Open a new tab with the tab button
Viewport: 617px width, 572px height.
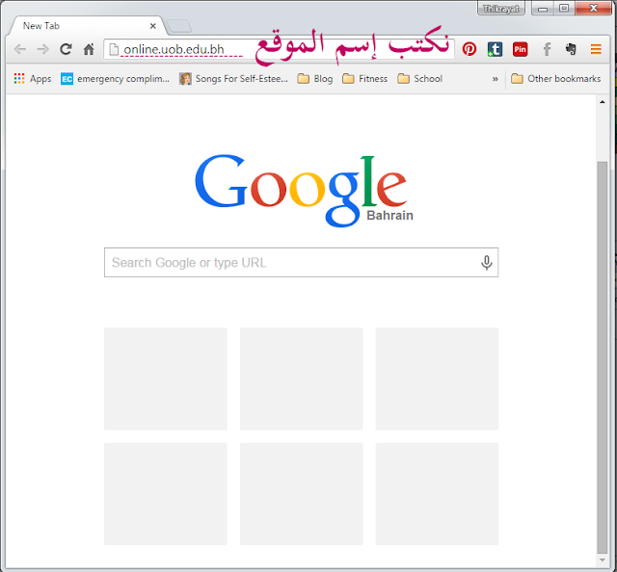pos(179,26)
